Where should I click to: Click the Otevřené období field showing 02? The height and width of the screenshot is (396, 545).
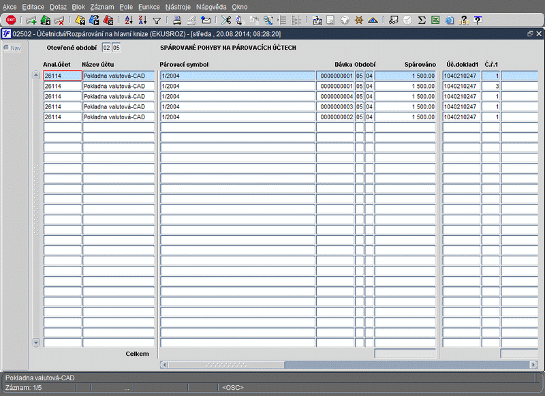click(106, 48)
